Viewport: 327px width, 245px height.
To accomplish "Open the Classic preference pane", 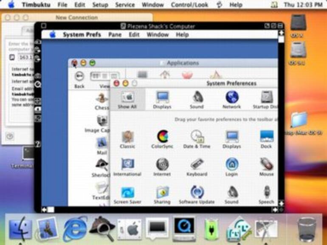I will coord(127,139).
